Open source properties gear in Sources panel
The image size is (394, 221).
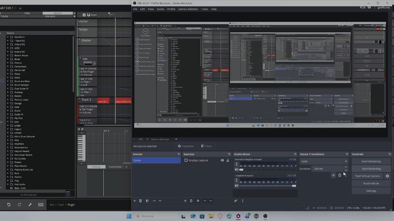(x=198, y=201)
